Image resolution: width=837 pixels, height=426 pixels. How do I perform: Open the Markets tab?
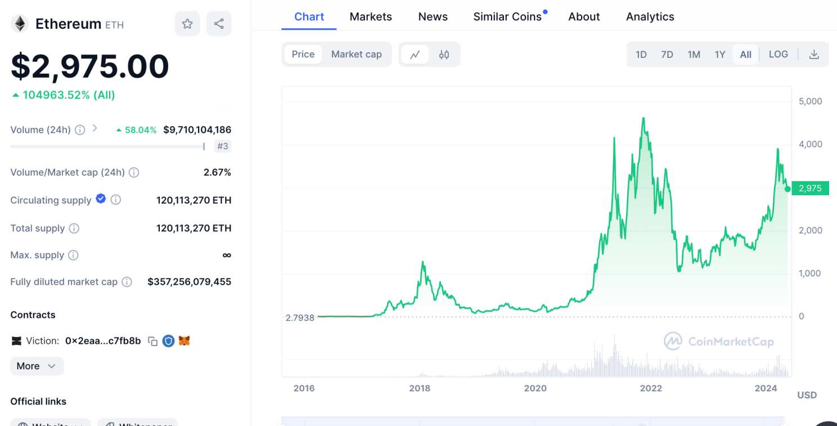[x=371, y=17]
